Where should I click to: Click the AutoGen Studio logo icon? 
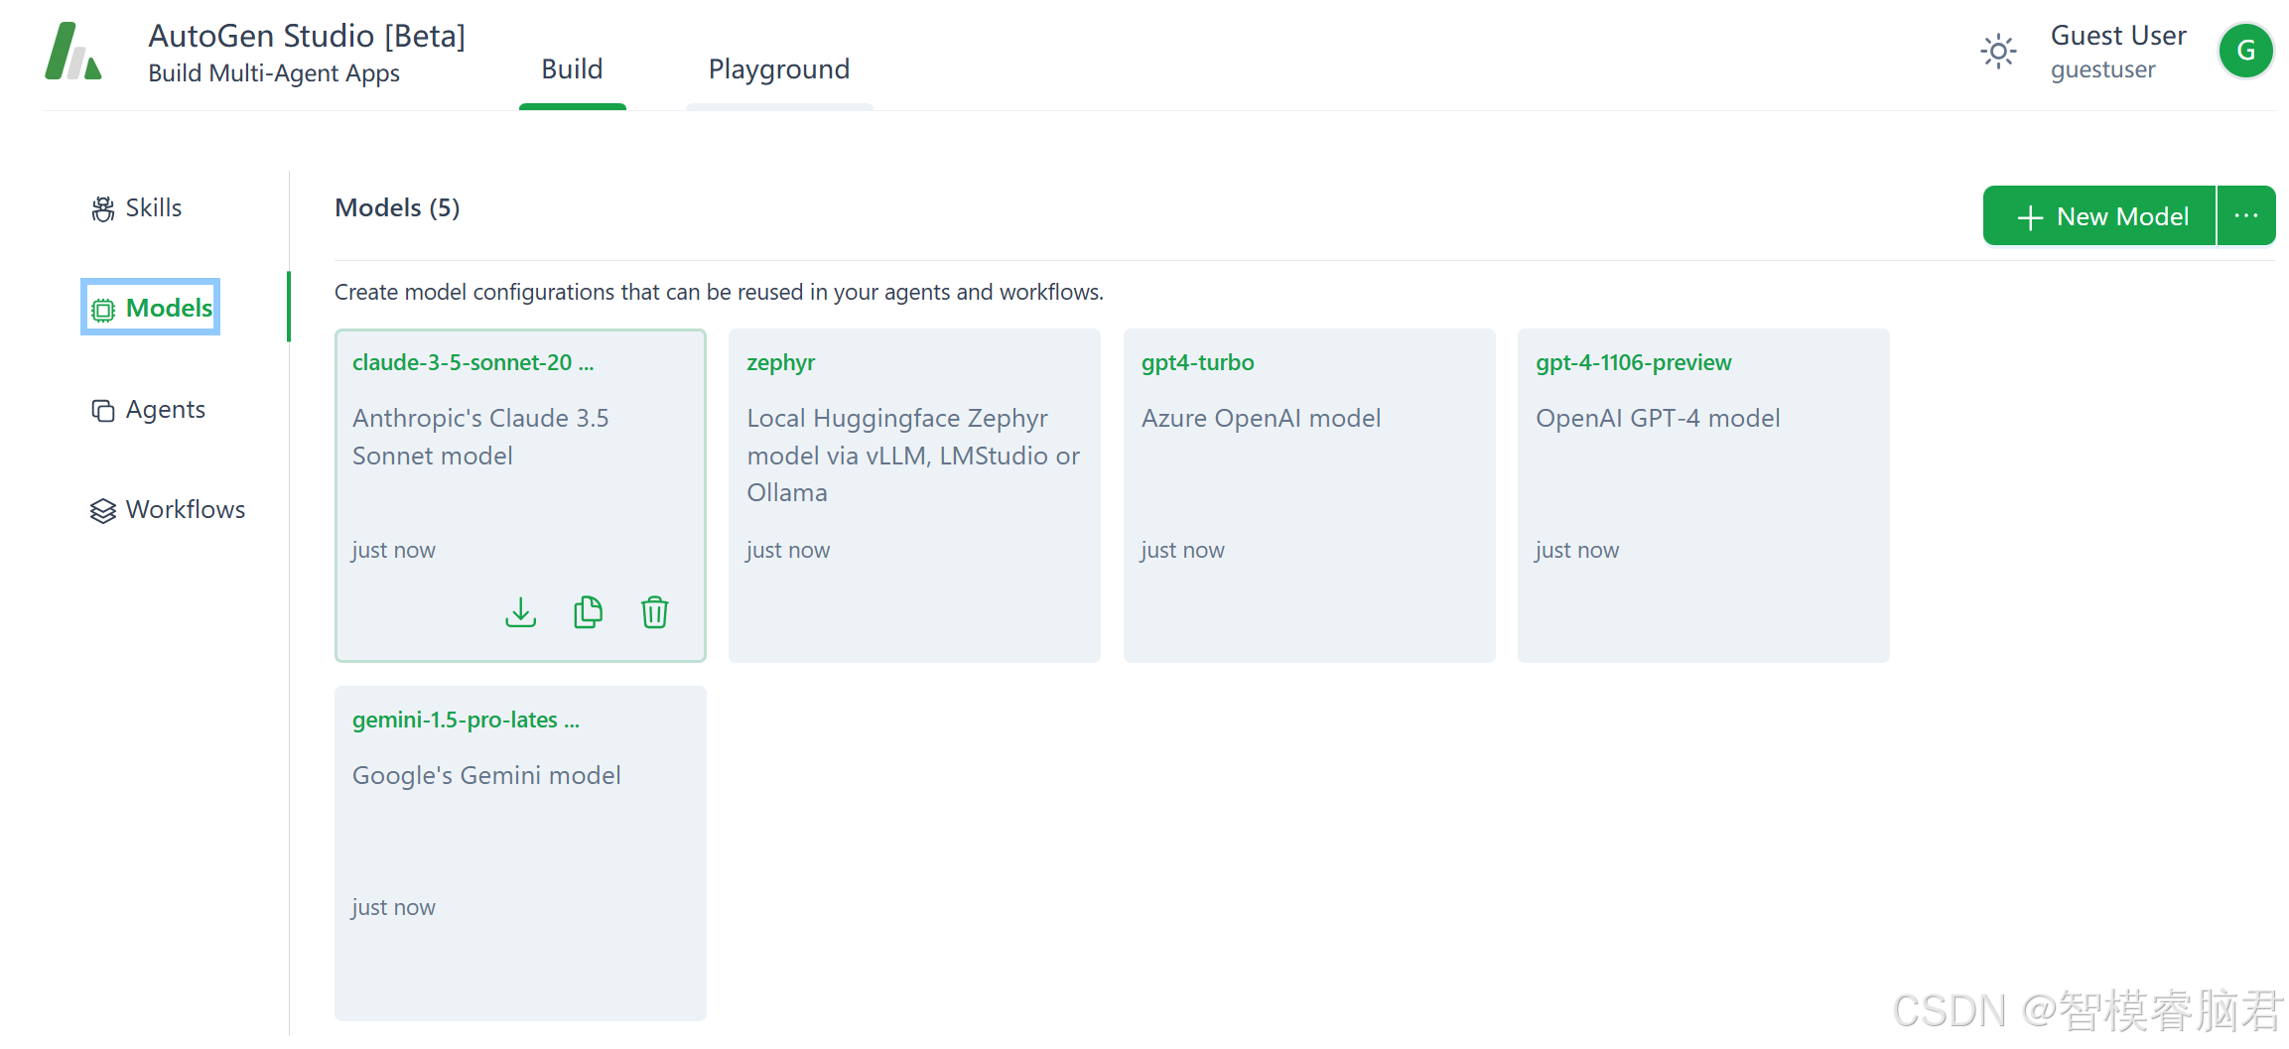73,51
